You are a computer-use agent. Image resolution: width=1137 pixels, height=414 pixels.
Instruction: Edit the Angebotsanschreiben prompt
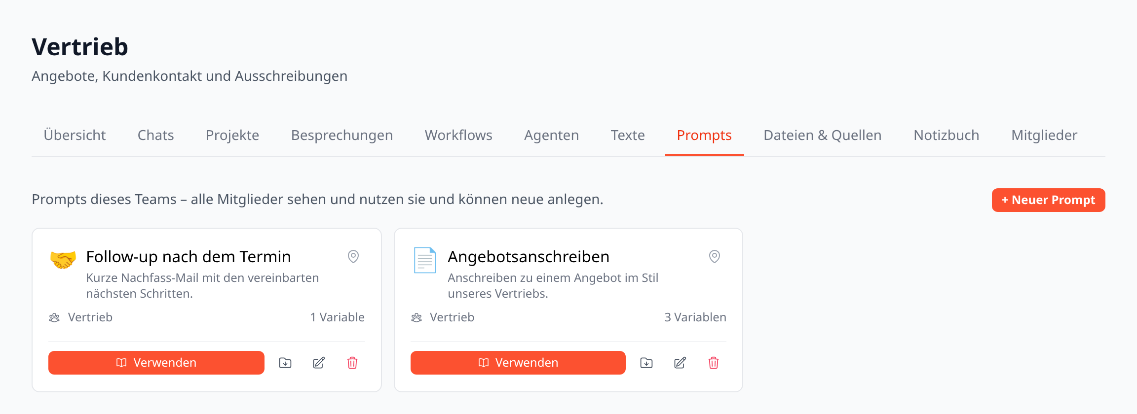[680, 363]
